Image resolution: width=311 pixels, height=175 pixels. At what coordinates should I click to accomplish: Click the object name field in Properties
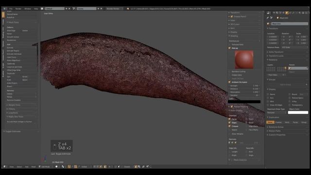pyautogui.click(x=290, y=24)
